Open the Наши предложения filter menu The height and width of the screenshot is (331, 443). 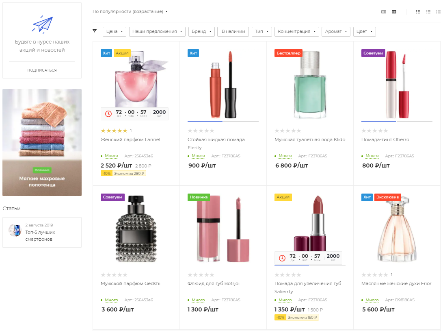(157, 31)
